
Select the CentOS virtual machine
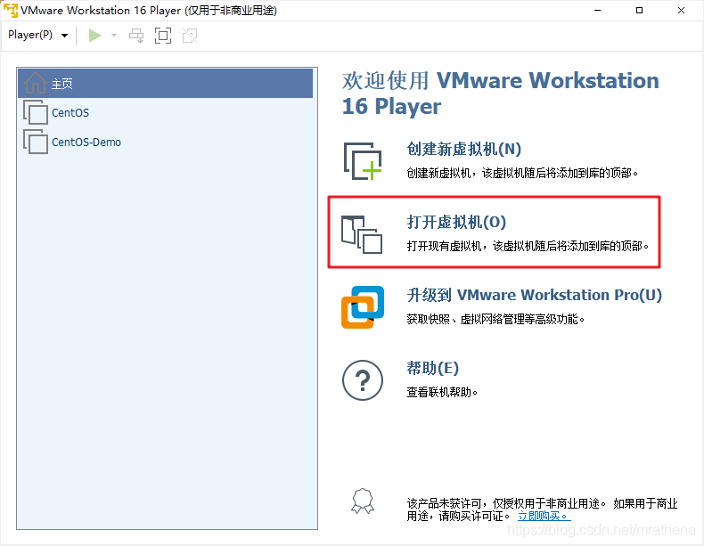[x=165, y=112]
